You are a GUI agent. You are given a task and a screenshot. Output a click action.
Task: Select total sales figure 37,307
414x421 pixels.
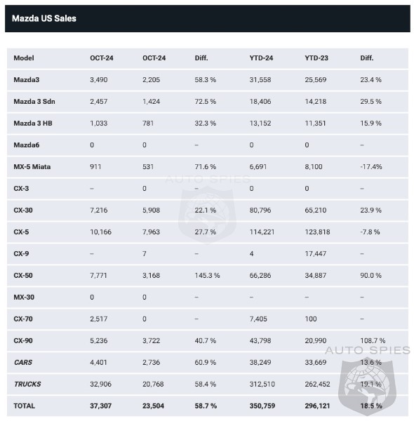tap(100, 406)
